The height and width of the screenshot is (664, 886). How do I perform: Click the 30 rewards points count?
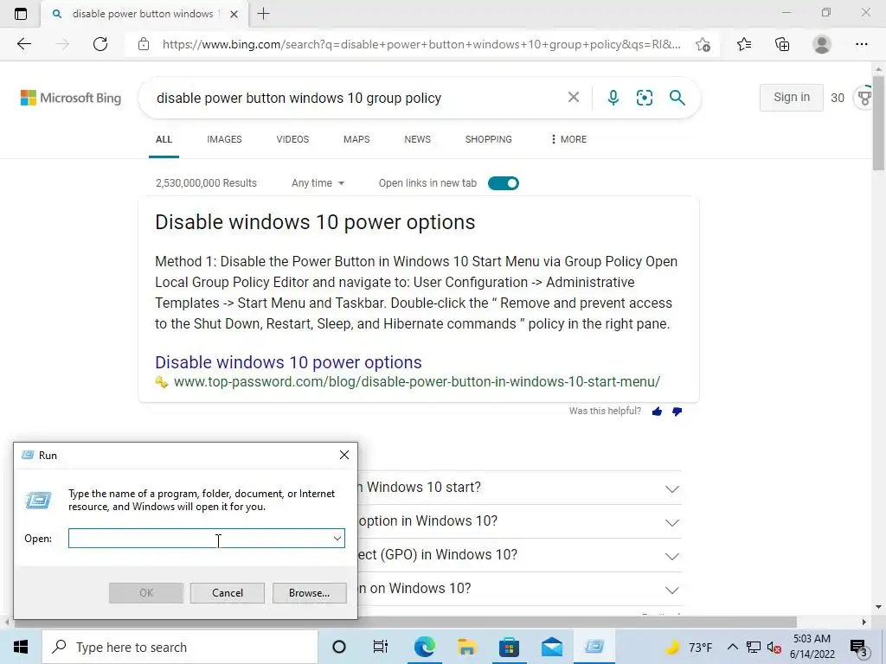click(838, 98)
